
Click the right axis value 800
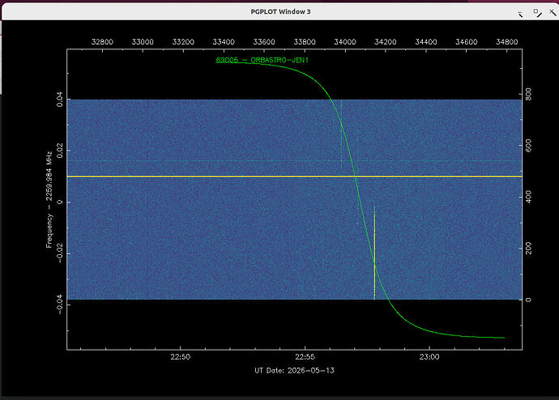528,94
